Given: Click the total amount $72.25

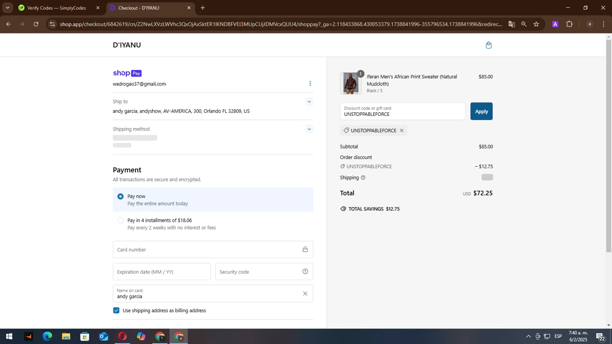Looking at the screenshot, I should tap(483, 193).
